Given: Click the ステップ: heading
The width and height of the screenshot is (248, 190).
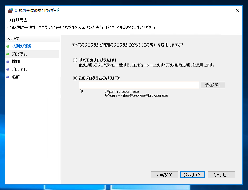Looking at the screenshot, I should point(13,39).
